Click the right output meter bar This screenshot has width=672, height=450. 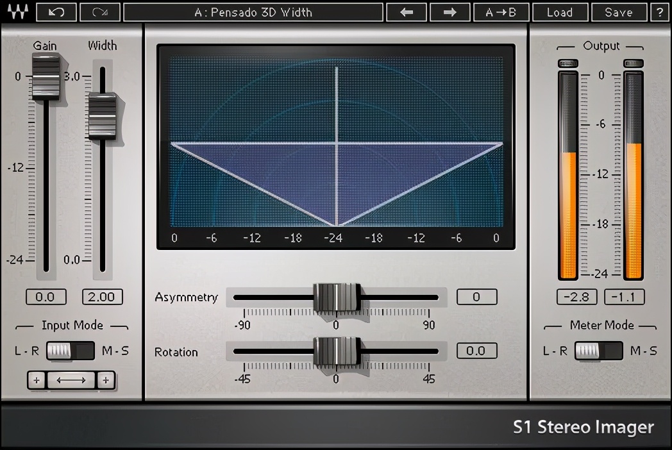coord(634,176)
